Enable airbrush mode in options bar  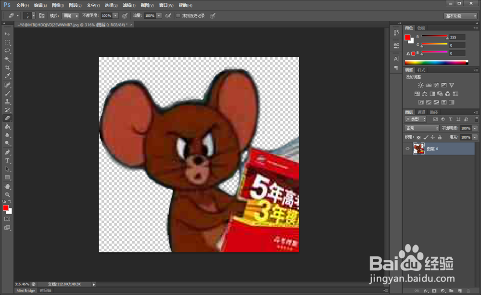(168, 16)
